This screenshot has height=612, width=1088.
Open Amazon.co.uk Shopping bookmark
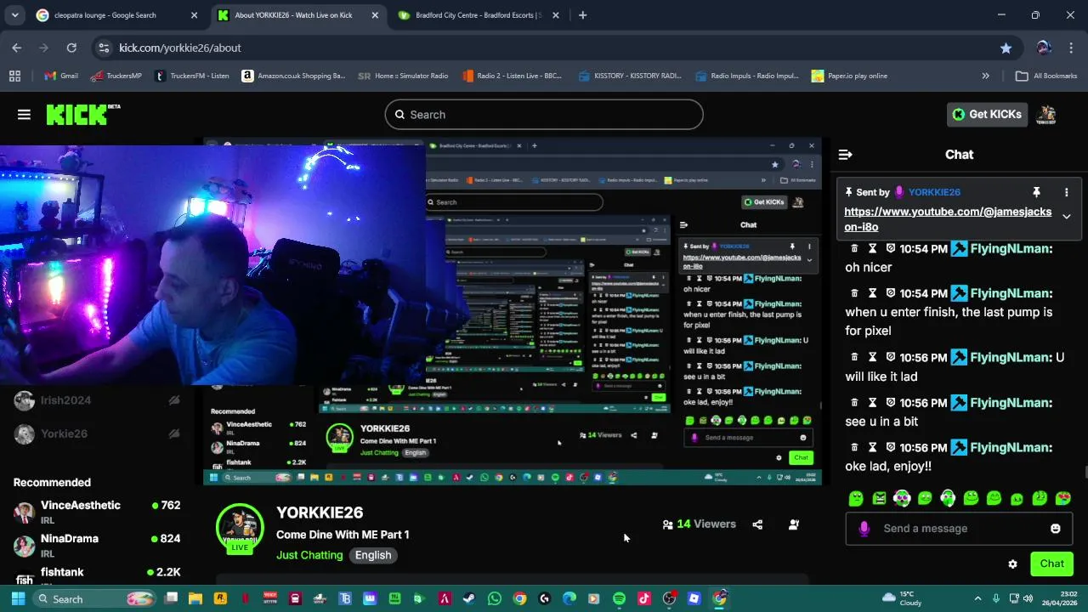coord(293,76)
